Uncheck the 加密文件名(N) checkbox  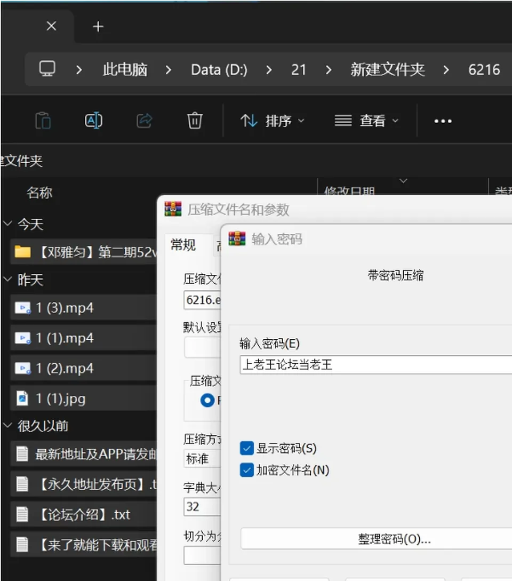247,470
